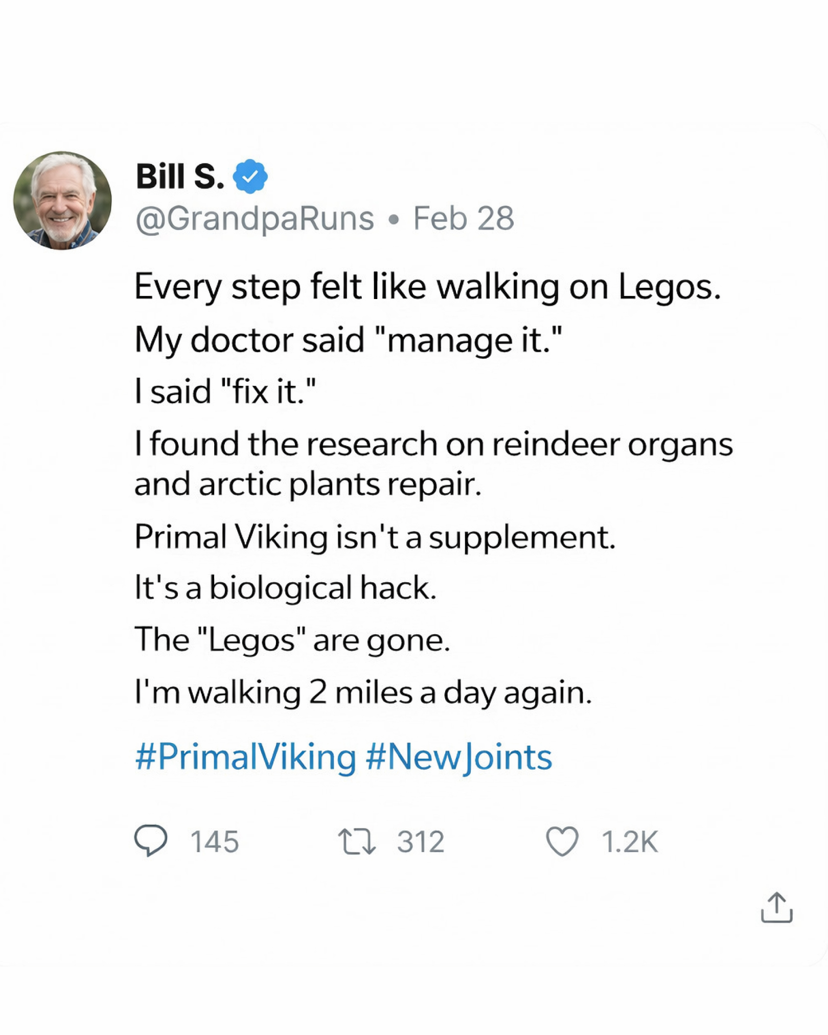This screenshot has width=828, height=1035.
Task: Click the 145 replies count
Action: pos(215,842)
